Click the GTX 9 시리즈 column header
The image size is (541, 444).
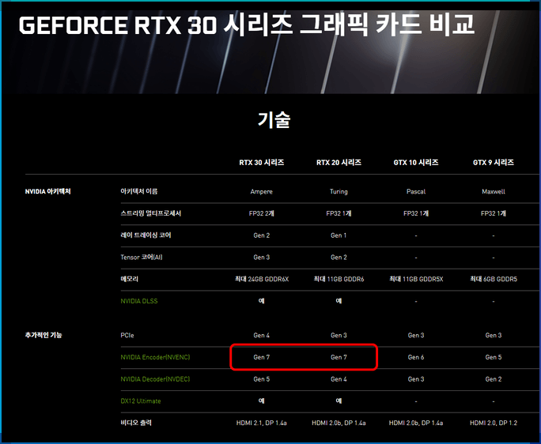(x=494, y=163)
